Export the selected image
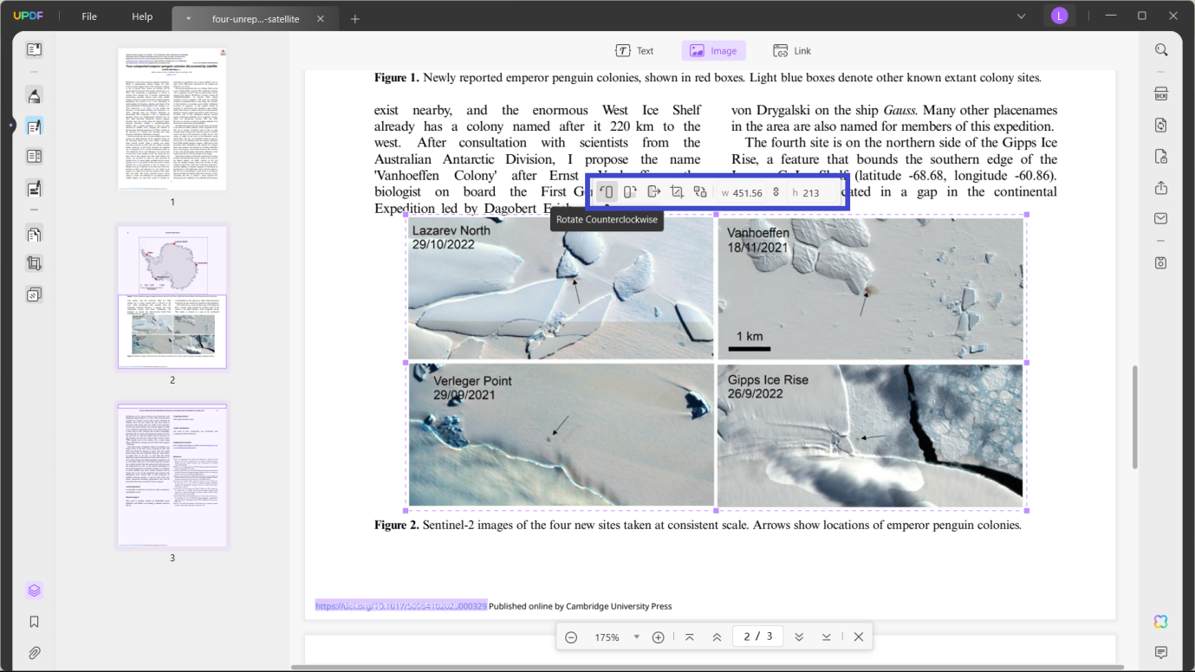Viewport: 1195px width, 672px height. (653, 191)
